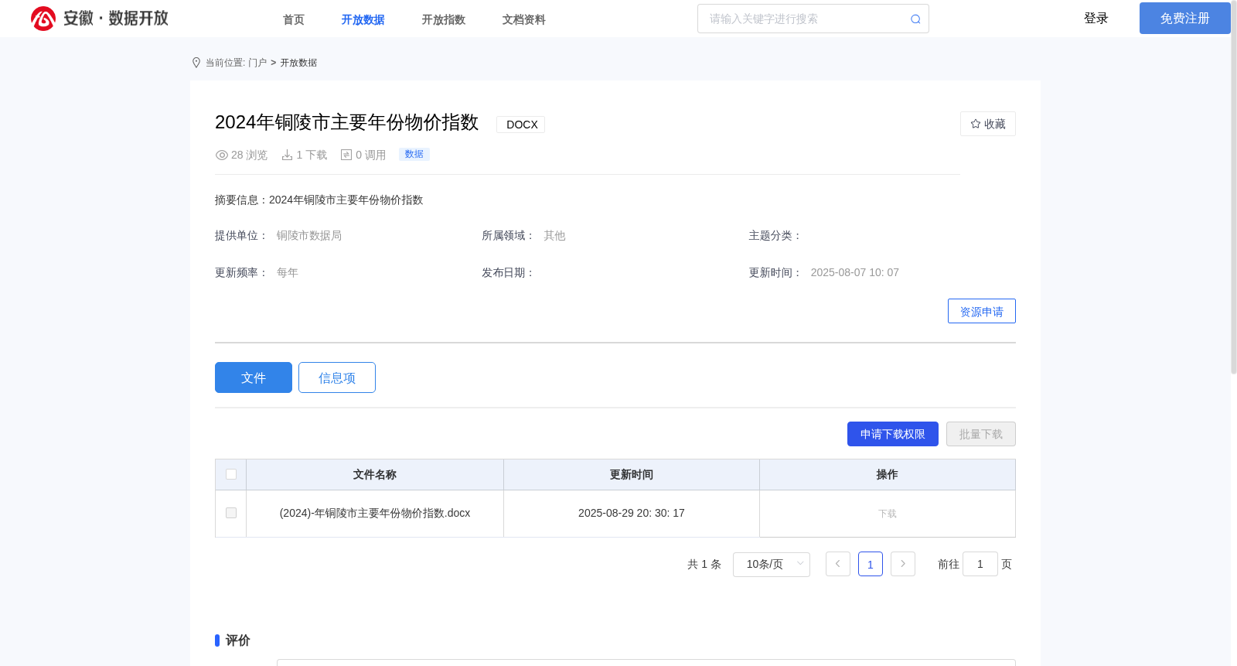Click the go-to-page number input

980,564
